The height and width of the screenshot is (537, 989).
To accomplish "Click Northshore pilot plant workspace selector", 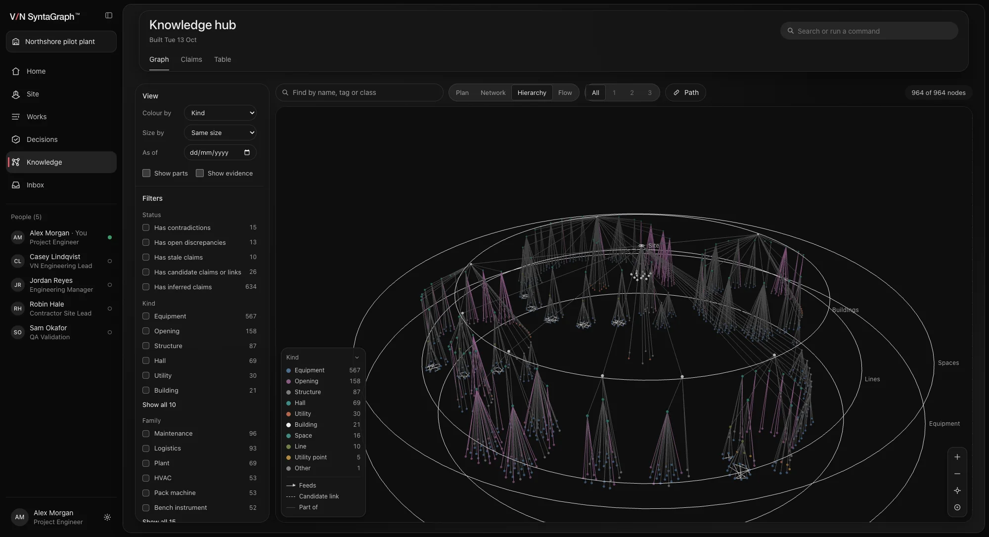I will click(x=61, y=42).
